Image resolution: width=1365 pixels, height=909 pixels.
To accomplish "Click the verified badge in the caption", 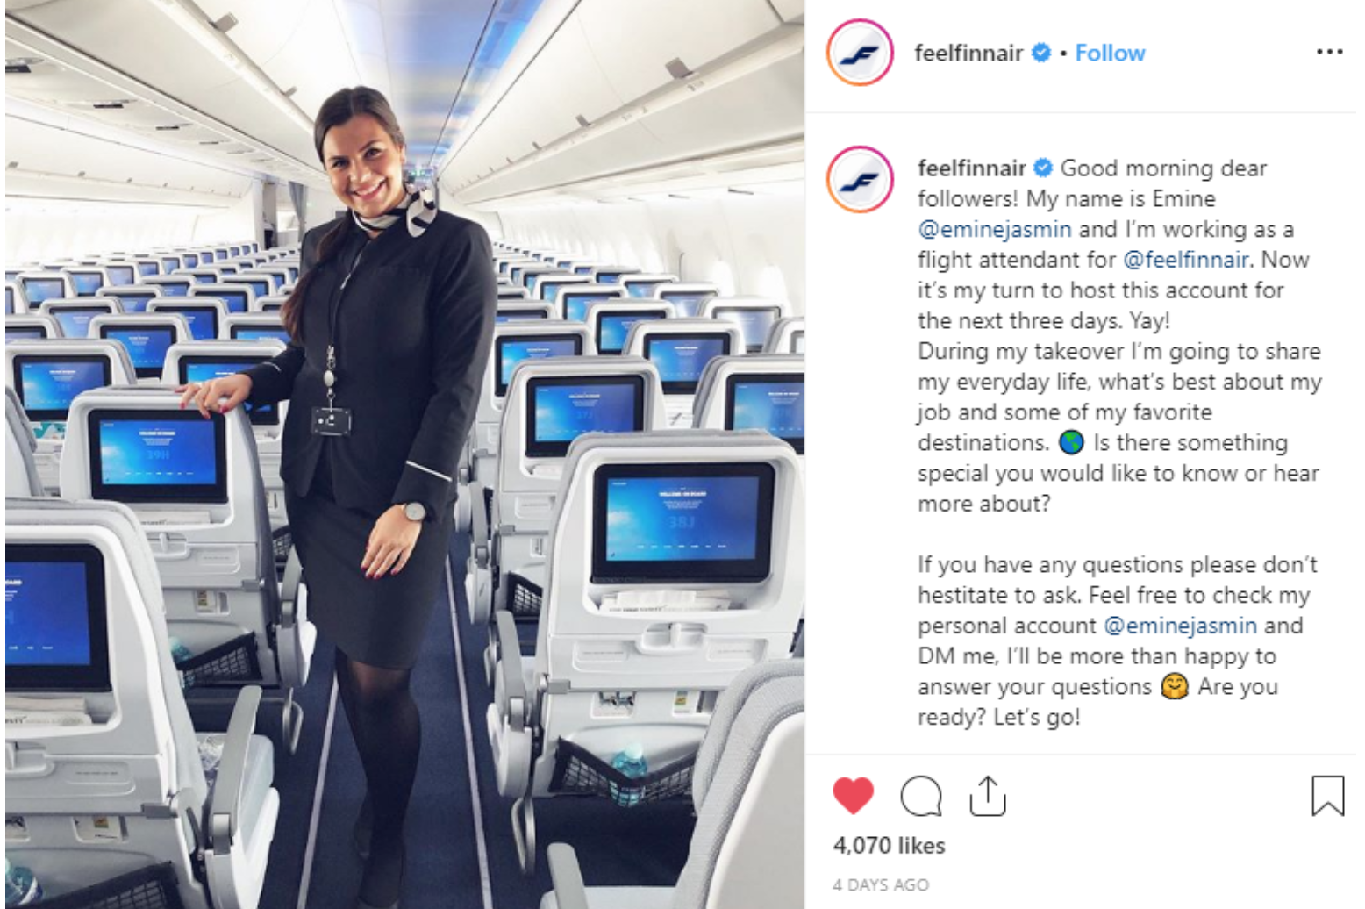I will pyautogui.click(x=1043, y=168).
